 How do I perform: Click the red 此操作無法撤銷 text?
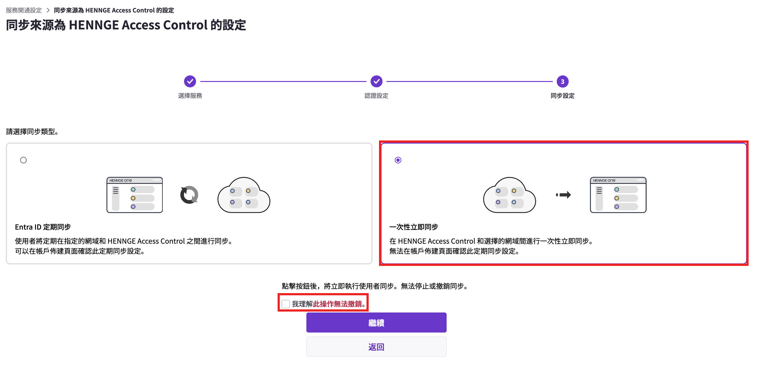[x=337, y=304]
